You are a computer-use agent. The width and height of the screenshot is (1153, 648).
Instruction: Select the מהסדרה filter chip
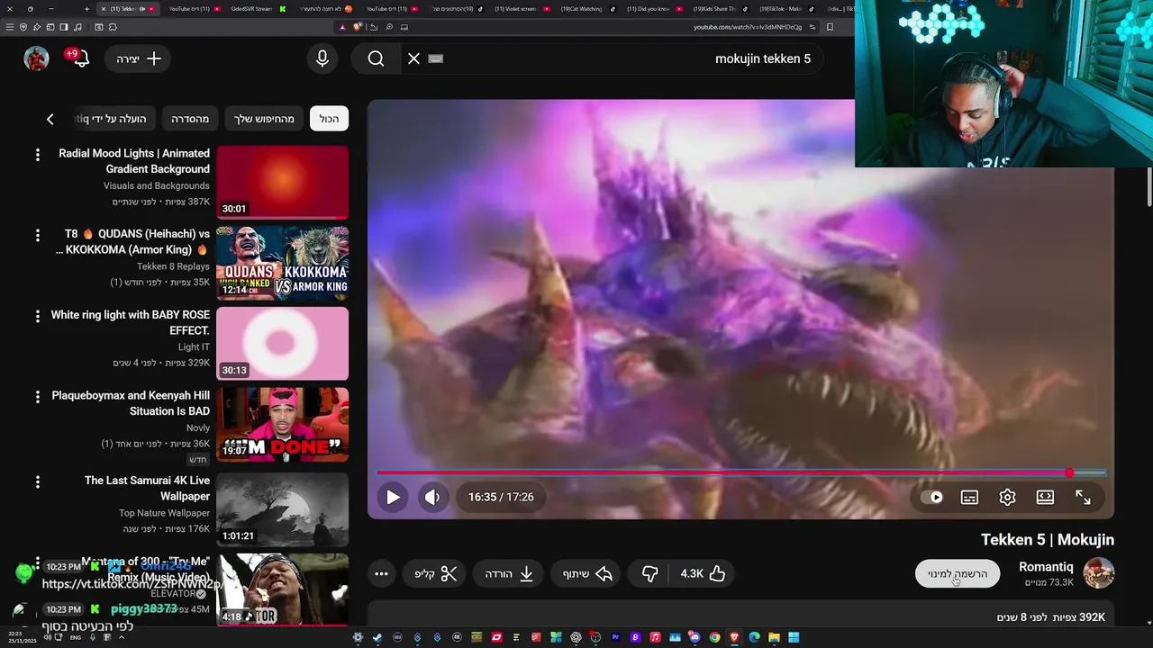click(190, 119)
